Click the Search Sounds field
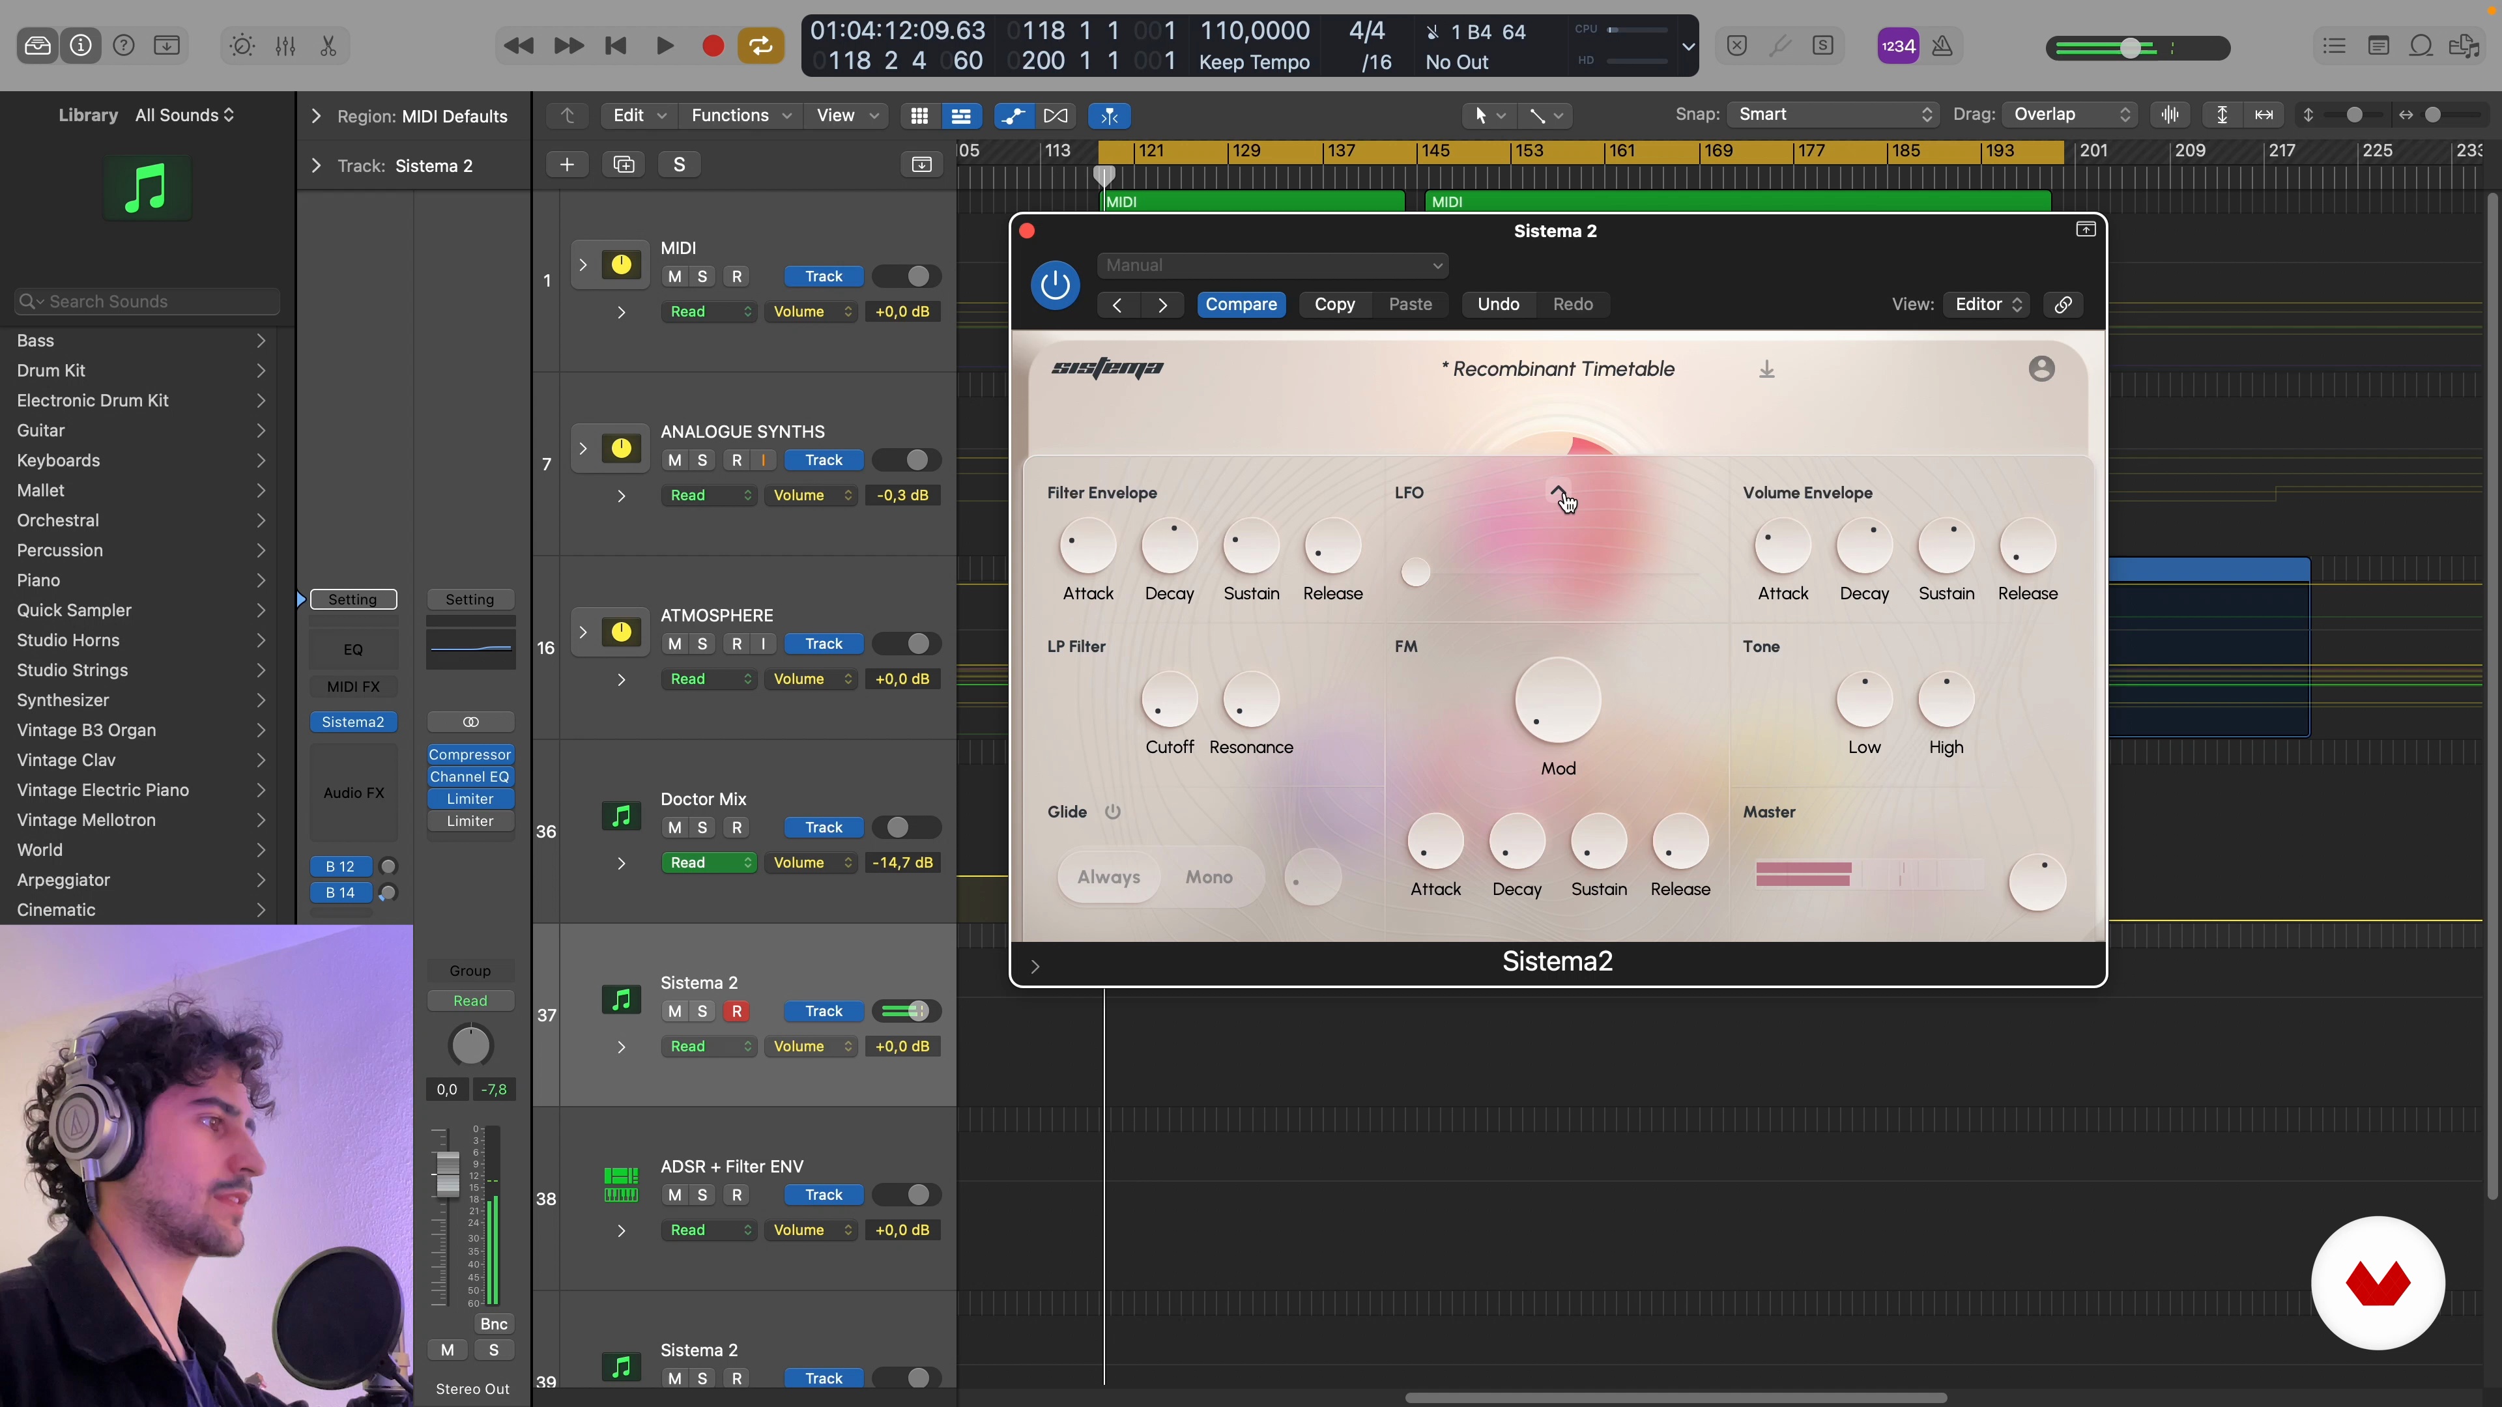 148,301
